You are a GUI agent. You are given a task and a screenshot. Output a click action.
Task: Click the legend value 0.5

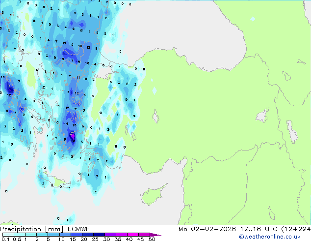tap(17, 239)
